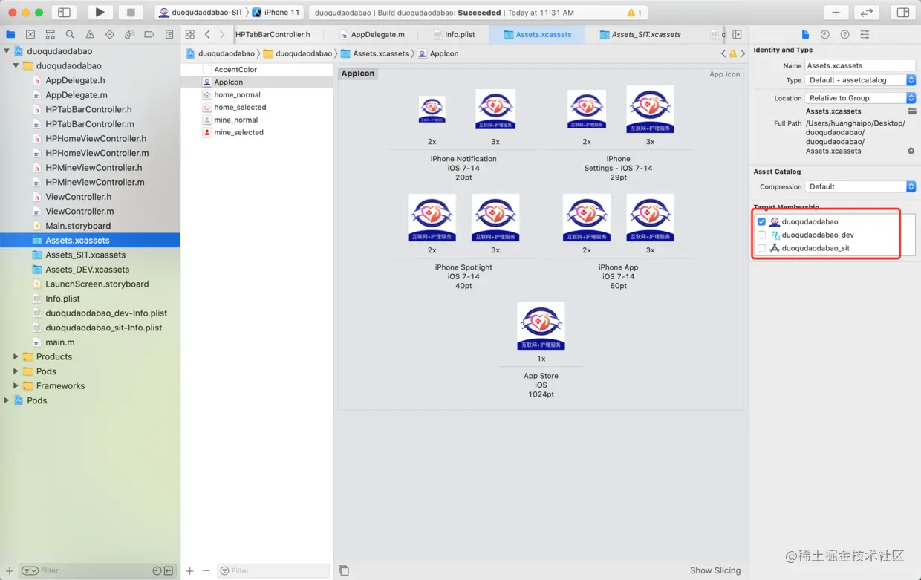The width and height of the screenshot is (921, 580).
Task: Click Show Slicing button
Action: (x=715, y=570)
